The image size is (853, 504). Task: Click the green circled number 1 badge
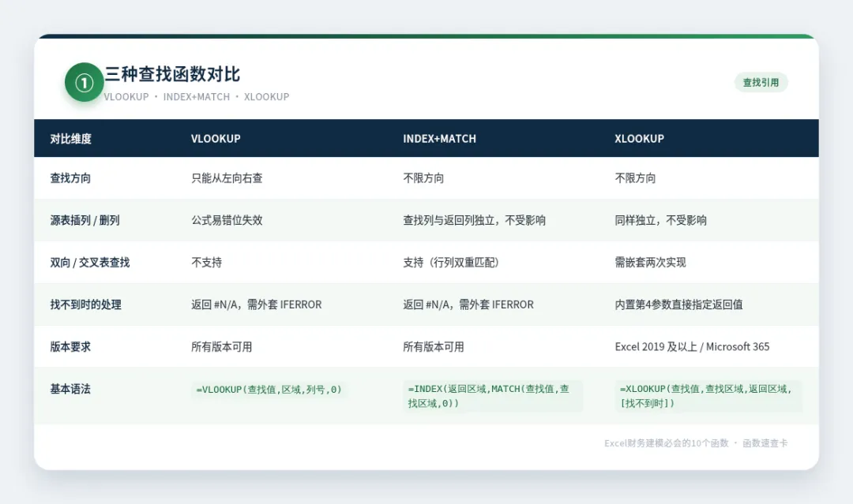84,83
